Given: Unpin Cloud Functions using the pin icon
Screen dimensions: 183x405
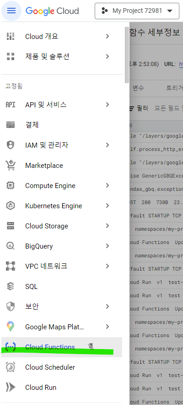Looking at the screenshot, I should tap(91, 347).
